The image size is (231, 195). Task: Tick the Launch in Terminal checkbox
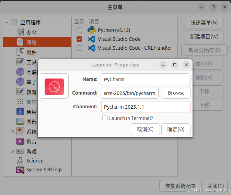click(x=105, y=118)
